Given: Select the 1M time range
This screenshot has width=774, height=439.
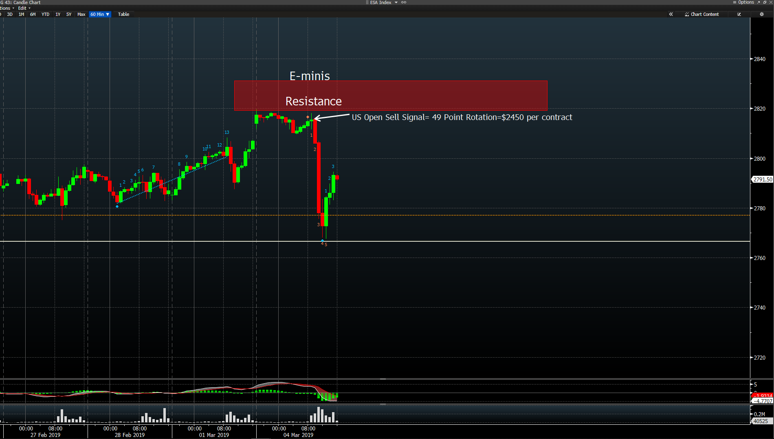Looking at the screenshot, I should pyautogui.click(x=21, y=14).
